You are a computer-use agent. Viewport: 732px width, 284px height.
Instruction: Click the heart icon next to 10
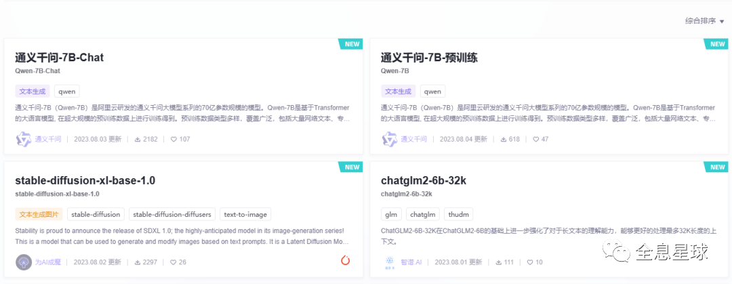pyautogui.click(x=530, y=262)
